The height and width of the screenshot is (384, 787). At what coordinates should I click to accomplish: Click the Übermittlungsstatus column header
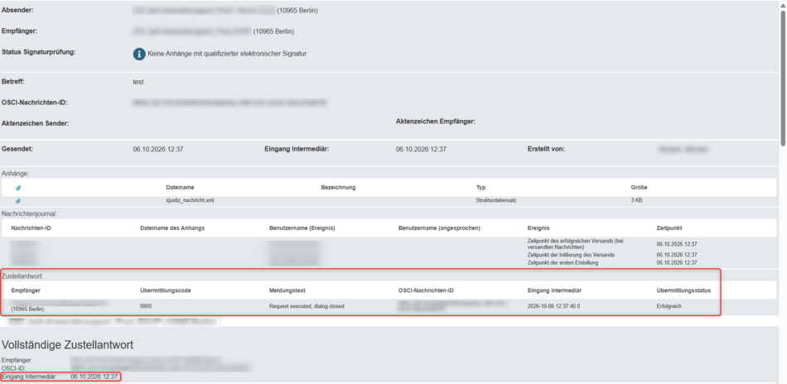(x=683, y=290)
